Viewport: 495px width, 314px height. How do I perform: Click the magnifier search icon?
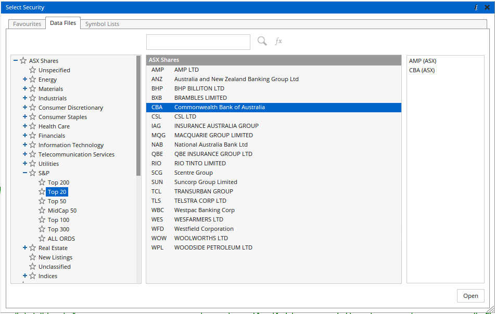coord(262,41)
